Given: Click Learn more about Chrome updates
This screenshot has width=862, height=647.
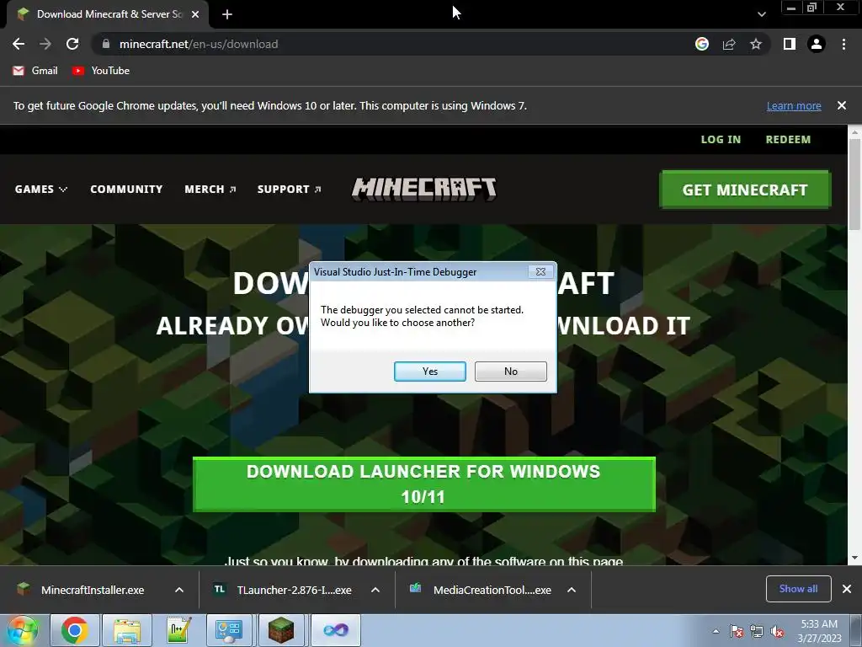Looking at the screenshot, I should (794, 105).
